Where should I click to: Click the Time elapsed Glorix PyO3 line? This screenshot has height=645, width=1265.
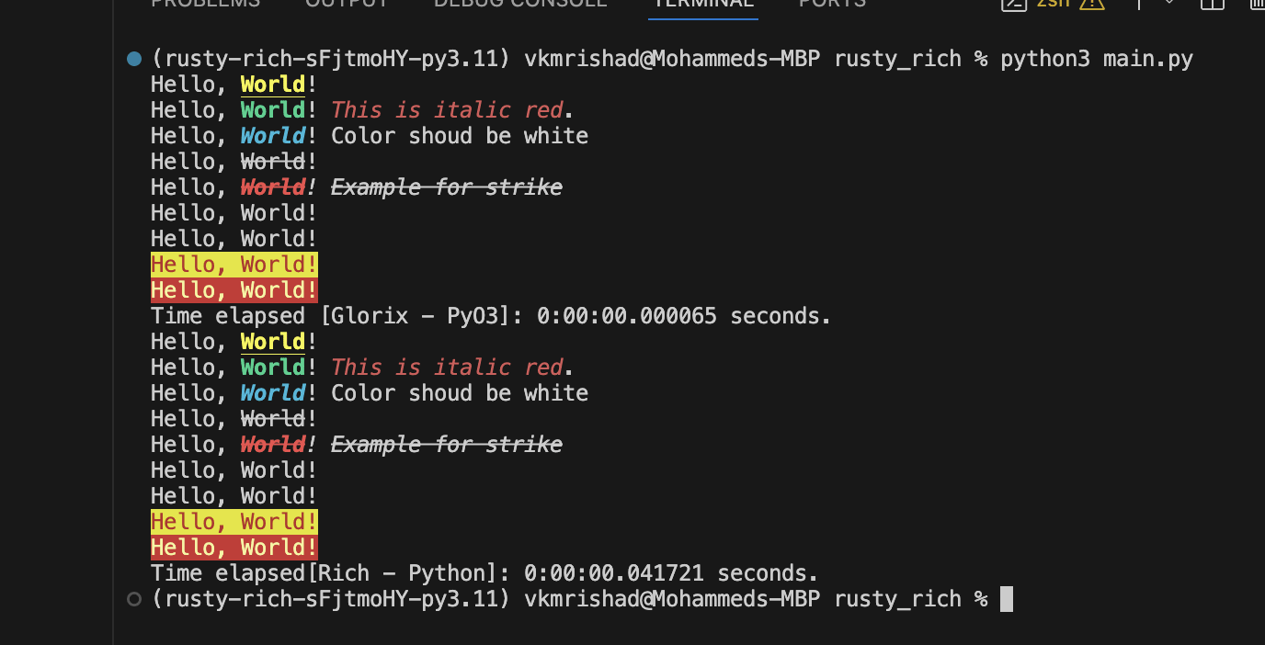click(x=490, y=315)
